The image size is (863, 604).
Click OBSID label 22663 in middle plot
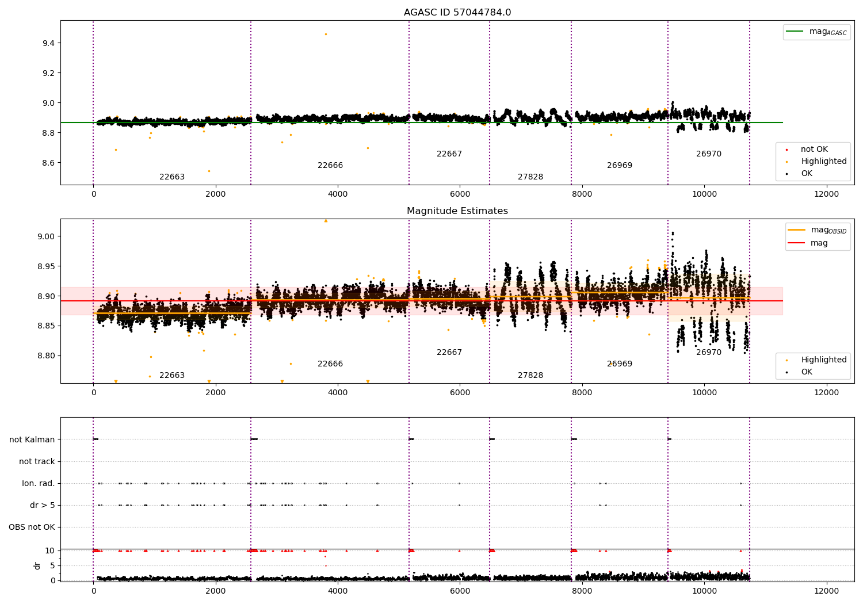pyautogui.click(x=172, y=375)
